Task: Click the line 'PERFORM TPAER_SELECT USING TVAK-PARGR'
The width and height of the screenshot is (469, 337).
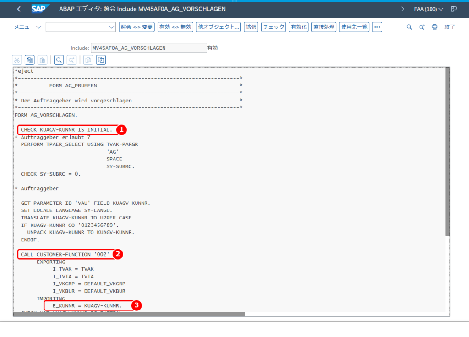Action: coord(79,144)
